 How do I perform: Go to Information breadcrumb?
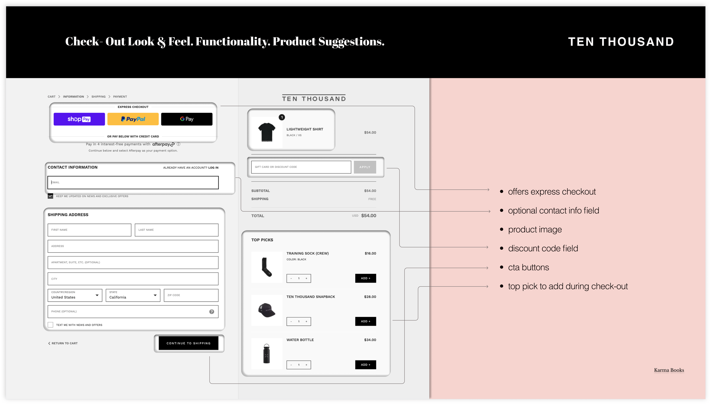tap(73, 97)
